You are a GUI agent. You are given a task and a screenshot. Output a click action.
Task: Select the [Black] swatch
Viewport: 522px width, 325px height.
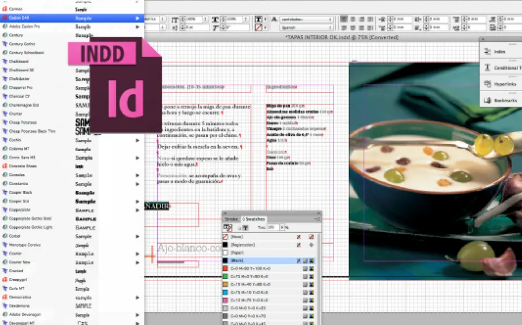(x=269, y=261)
